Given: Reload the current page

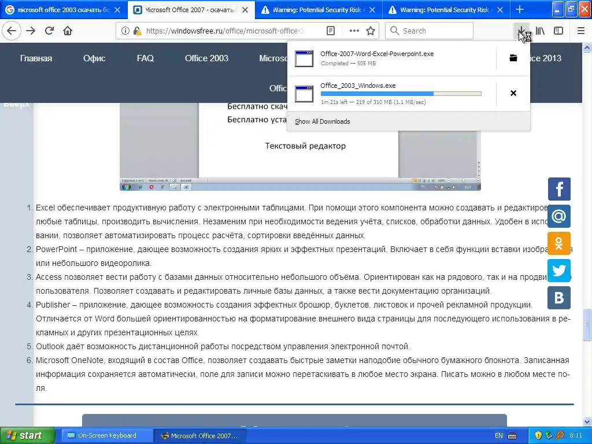Looking at the screenshot, I should tap(50, 31).
